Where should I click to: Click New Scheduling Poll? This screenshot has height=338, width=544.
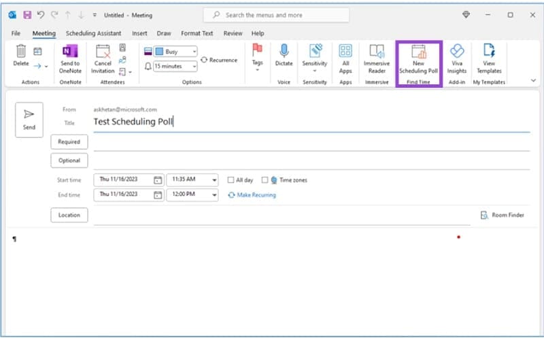(x=418, y=59)
